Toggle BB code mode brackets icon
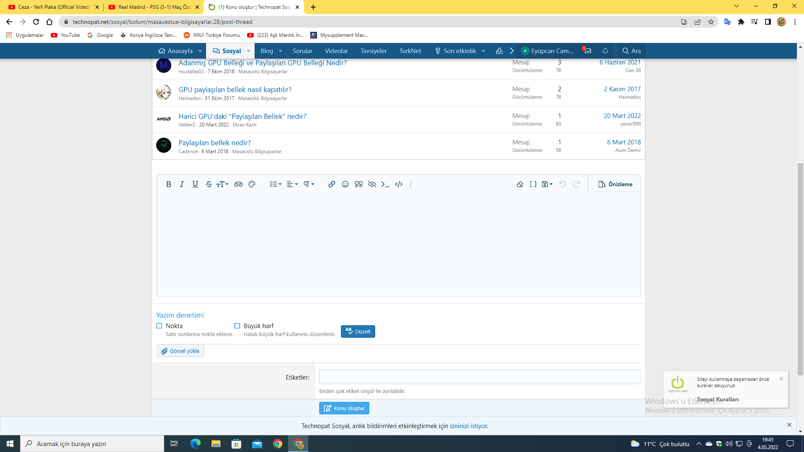Screen dimensions: 804x452 pyautogui.click(x=533, y=184)
